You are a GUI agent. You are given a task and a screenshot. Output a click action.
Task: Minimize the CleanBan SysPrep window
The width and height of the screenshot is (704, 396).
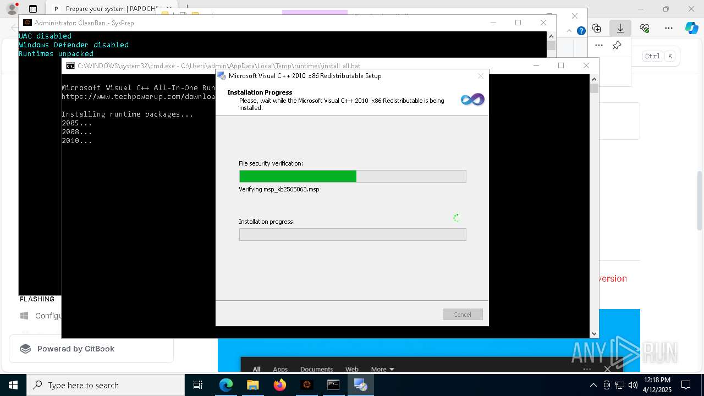coord(493,23)
